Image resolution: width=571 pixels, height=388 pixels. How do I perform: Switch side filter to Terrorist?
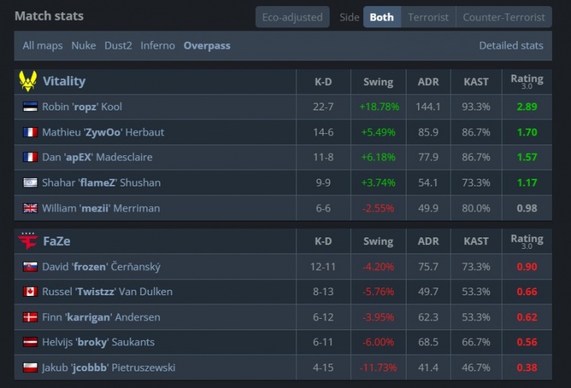[428, 17]
